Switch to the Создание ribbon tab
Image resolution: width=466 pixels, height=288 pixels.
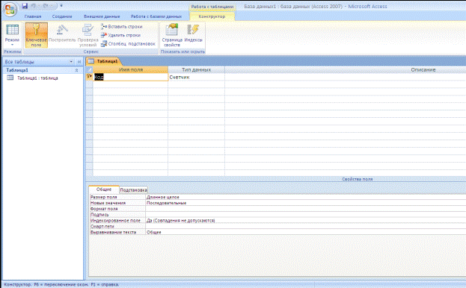[62, 16]
